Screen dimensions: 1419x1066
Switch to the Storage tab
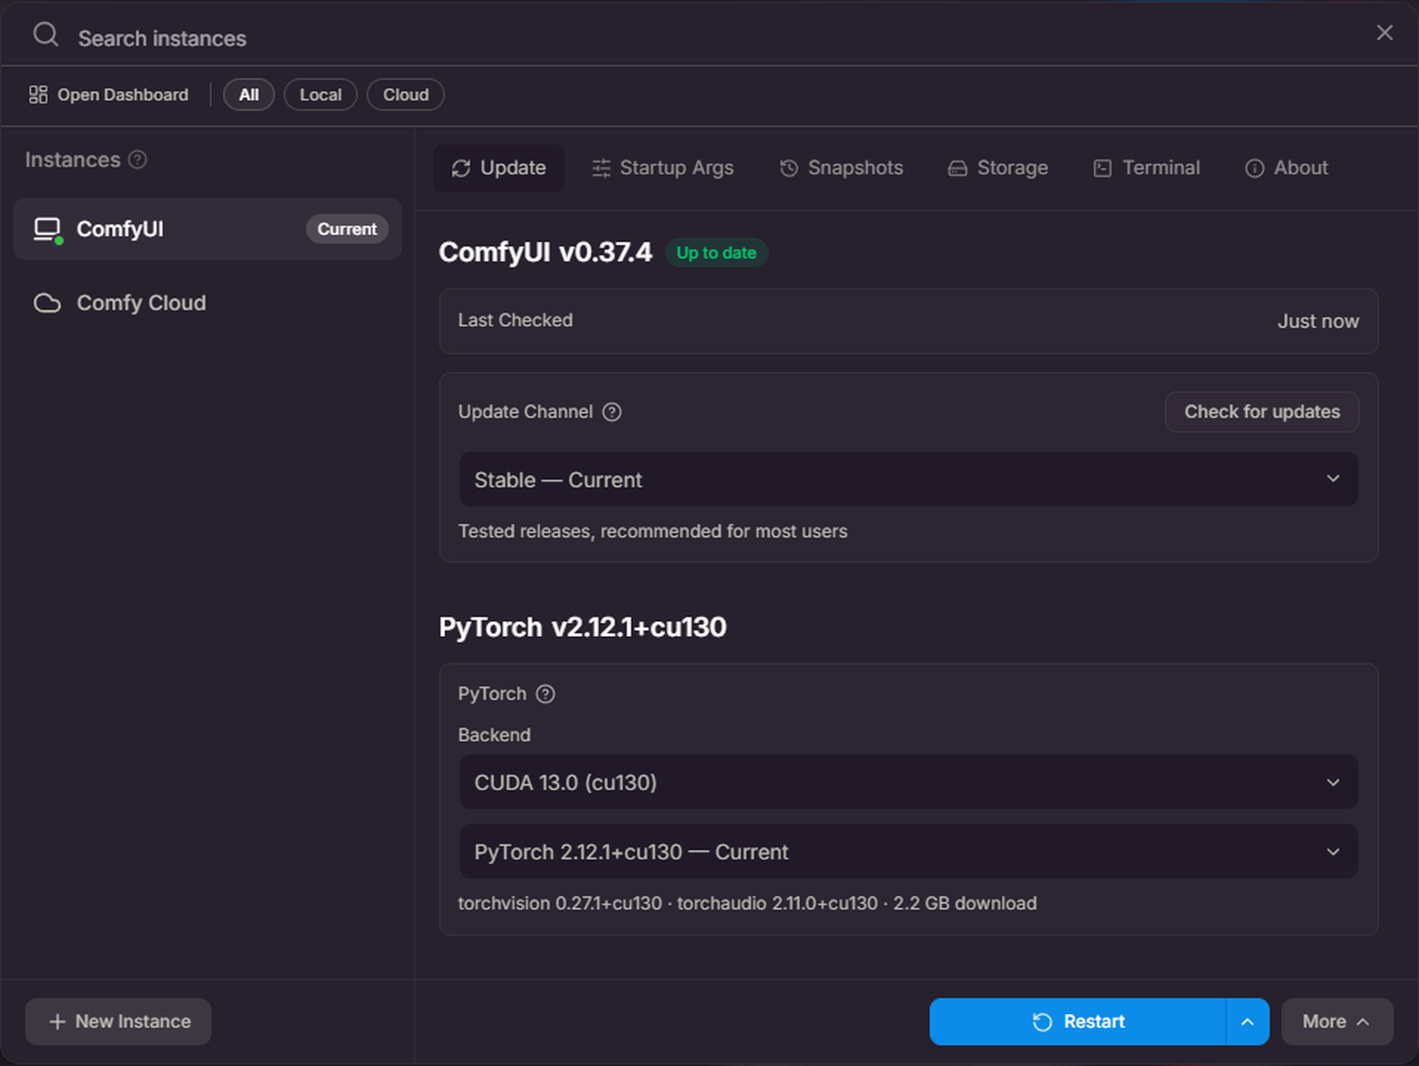click(999, 168)
